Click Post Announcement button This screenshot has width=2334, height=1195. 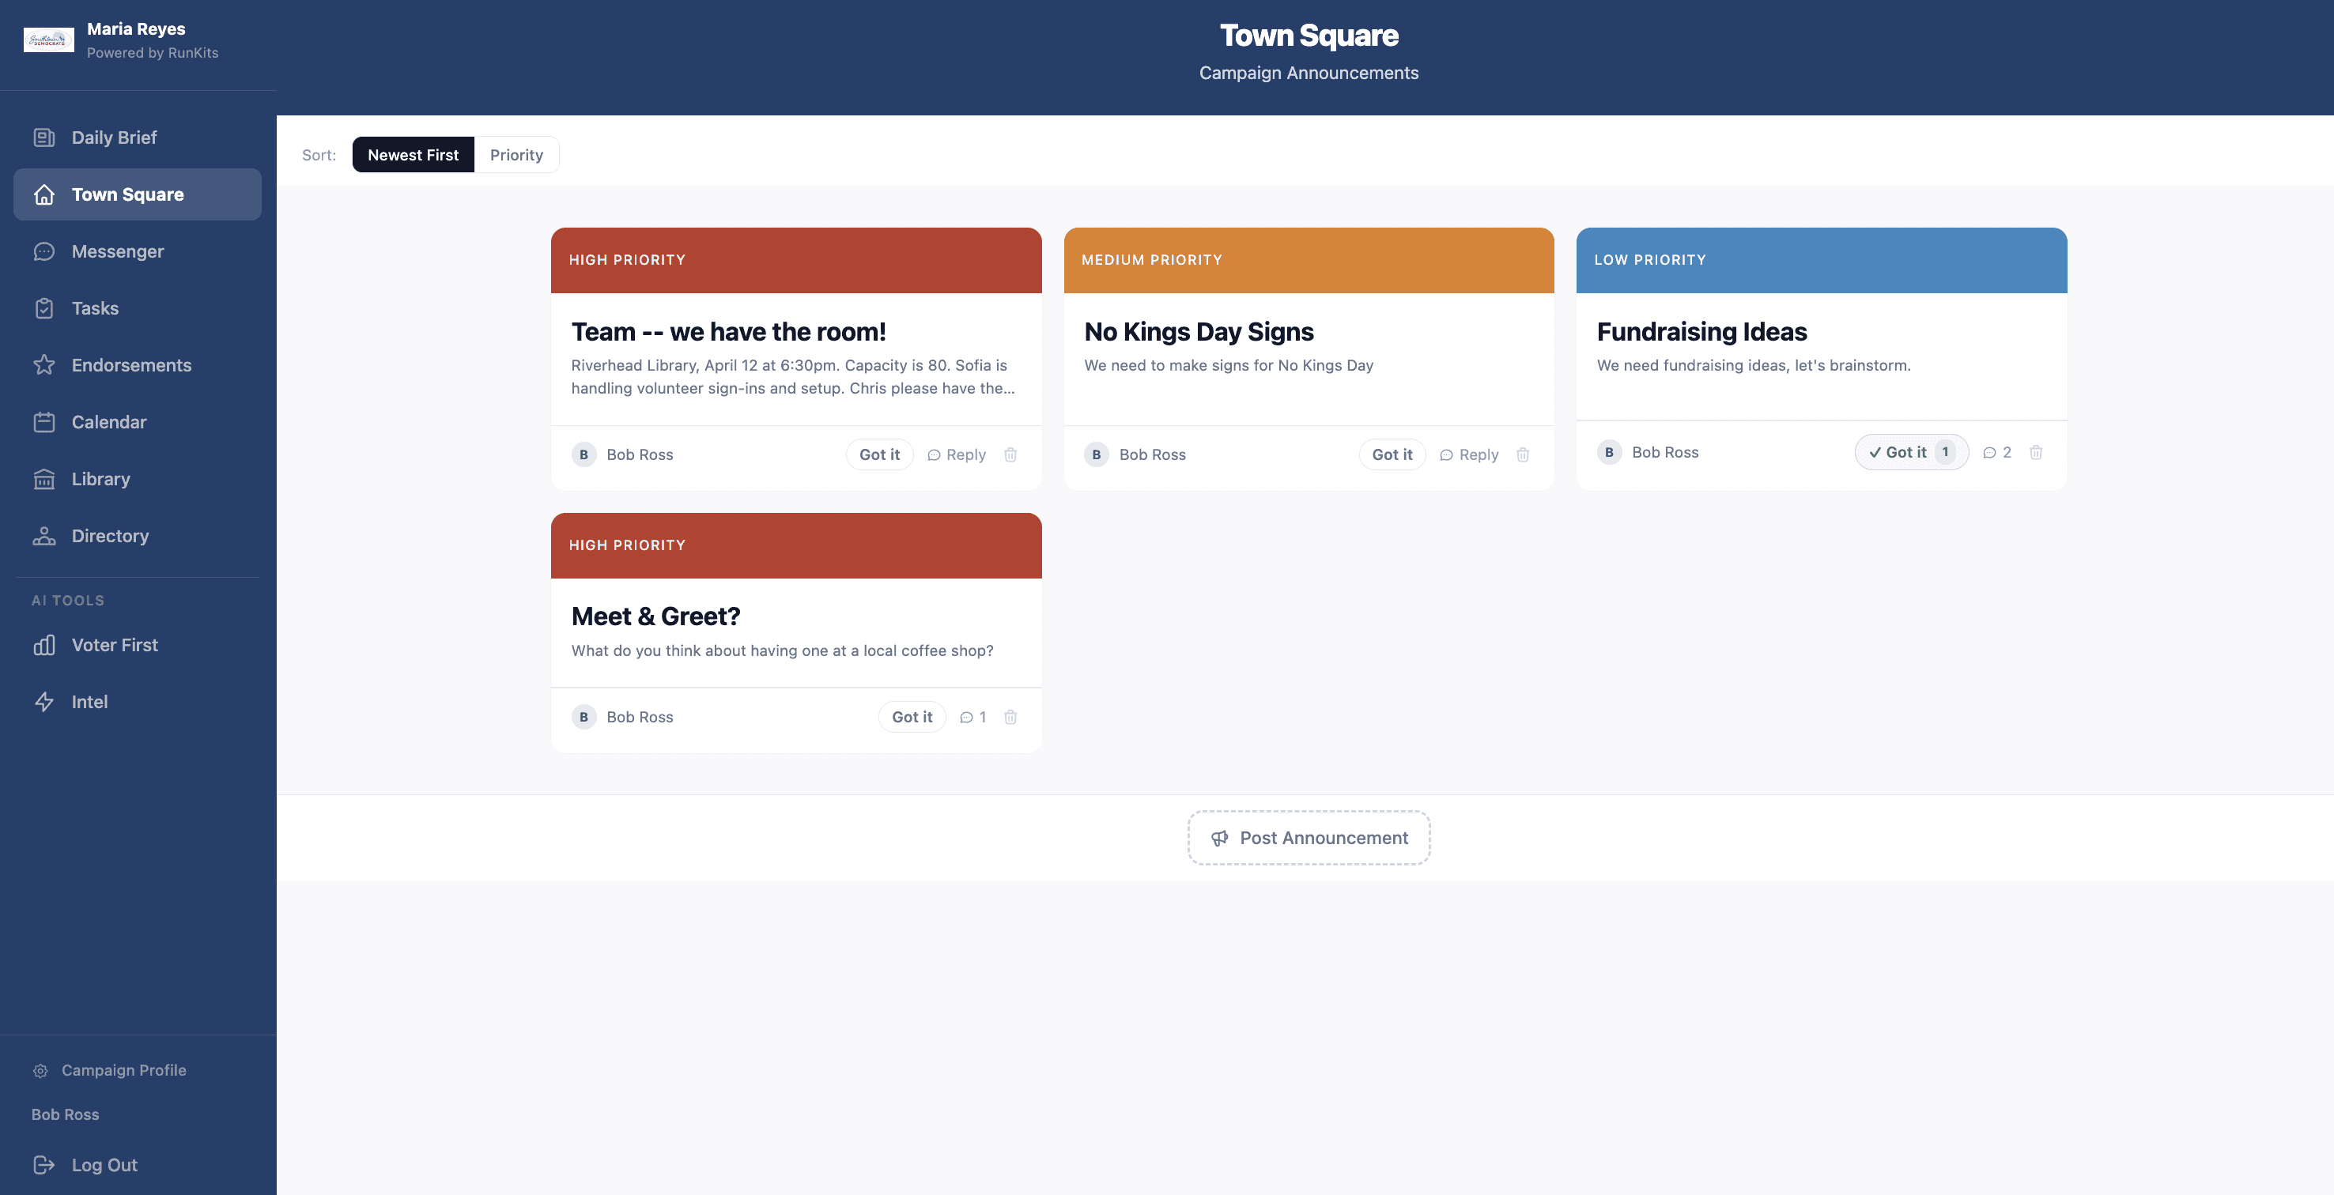[x=1309, y=838]
